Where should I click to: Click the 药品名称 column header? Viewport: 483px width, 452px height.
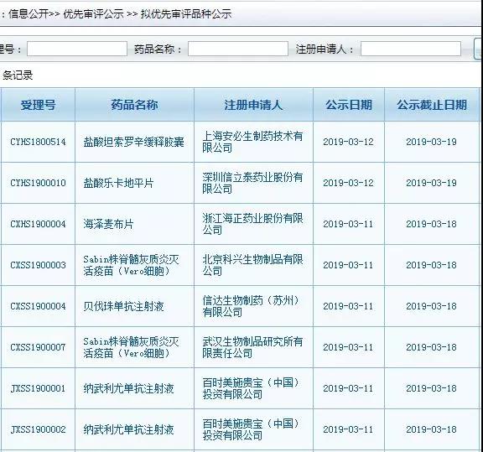click(x=135, y=105)
